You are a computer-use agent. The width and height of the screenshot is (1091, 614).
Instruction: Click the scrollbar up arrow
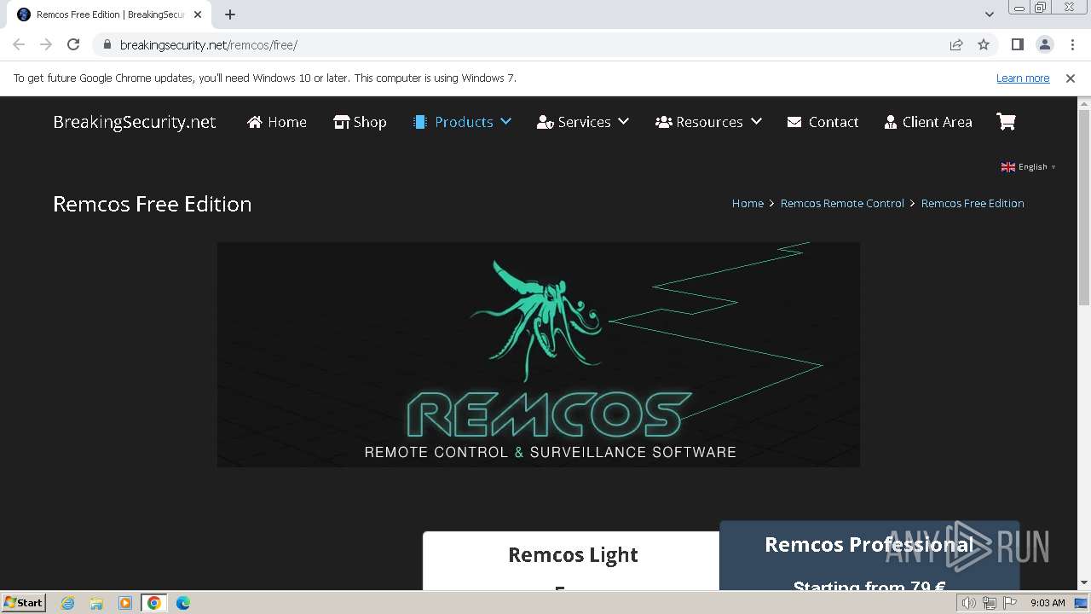pyautogui.click(x=1084, y=103)
